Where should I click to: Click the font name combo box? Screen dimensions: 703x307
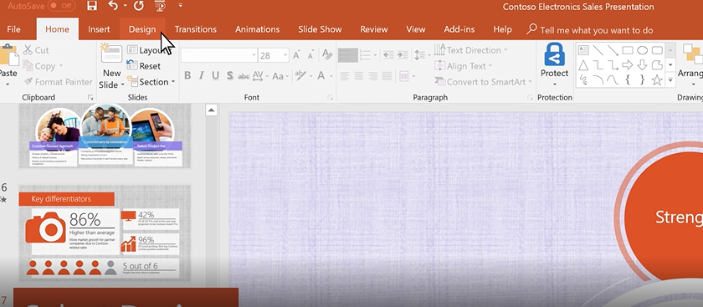pyautogui.click(x=218, y=55)
